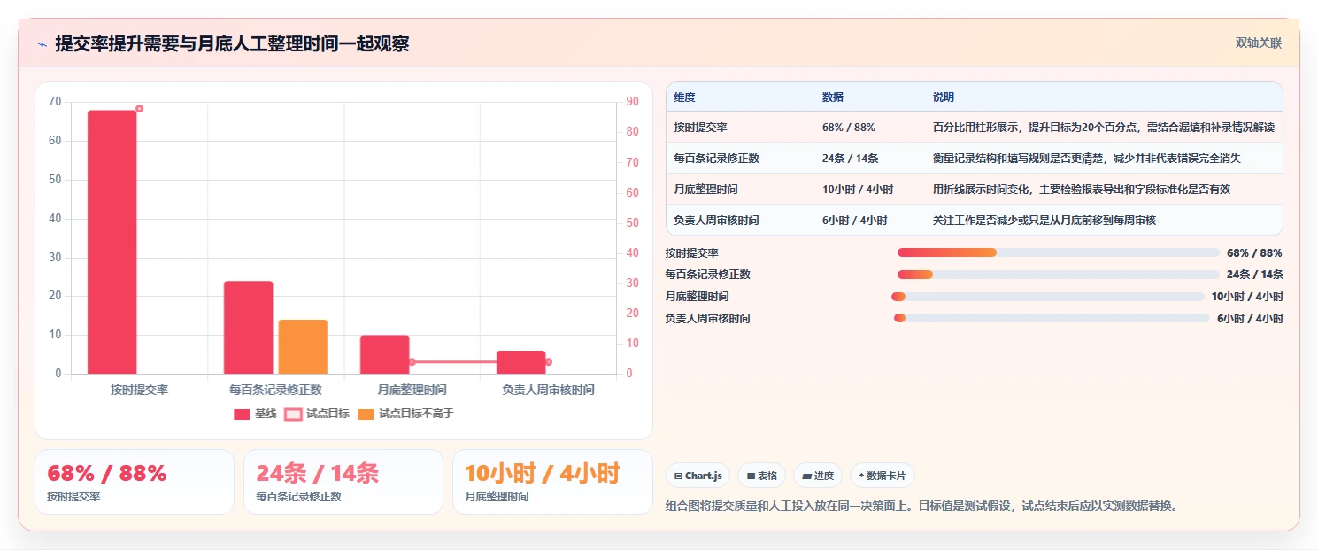This screenshot has height=550, width=1318.
Task: Click the orange 试点目标不高于 legend color box
Action: 366,414
